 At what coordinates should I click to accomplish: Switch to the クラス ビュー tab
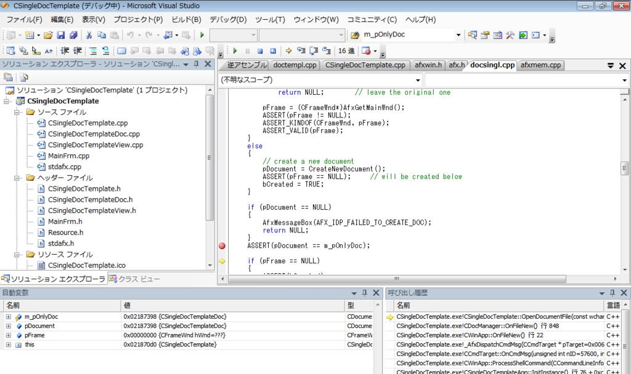click(x=135, y=279)
